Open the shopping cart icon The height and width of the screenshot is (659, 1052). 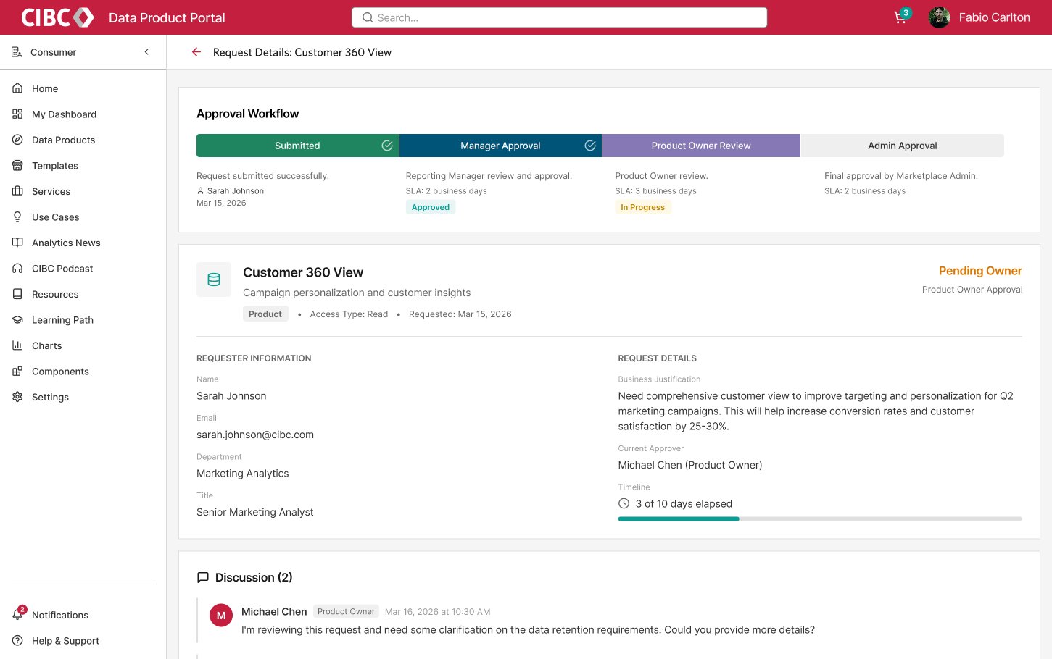click(900, 17)
